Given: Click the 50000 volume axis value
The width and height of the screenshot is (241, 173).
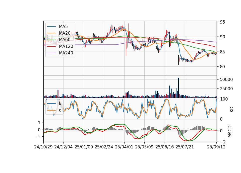Looking at the screenshot, I should coord(226,79).
